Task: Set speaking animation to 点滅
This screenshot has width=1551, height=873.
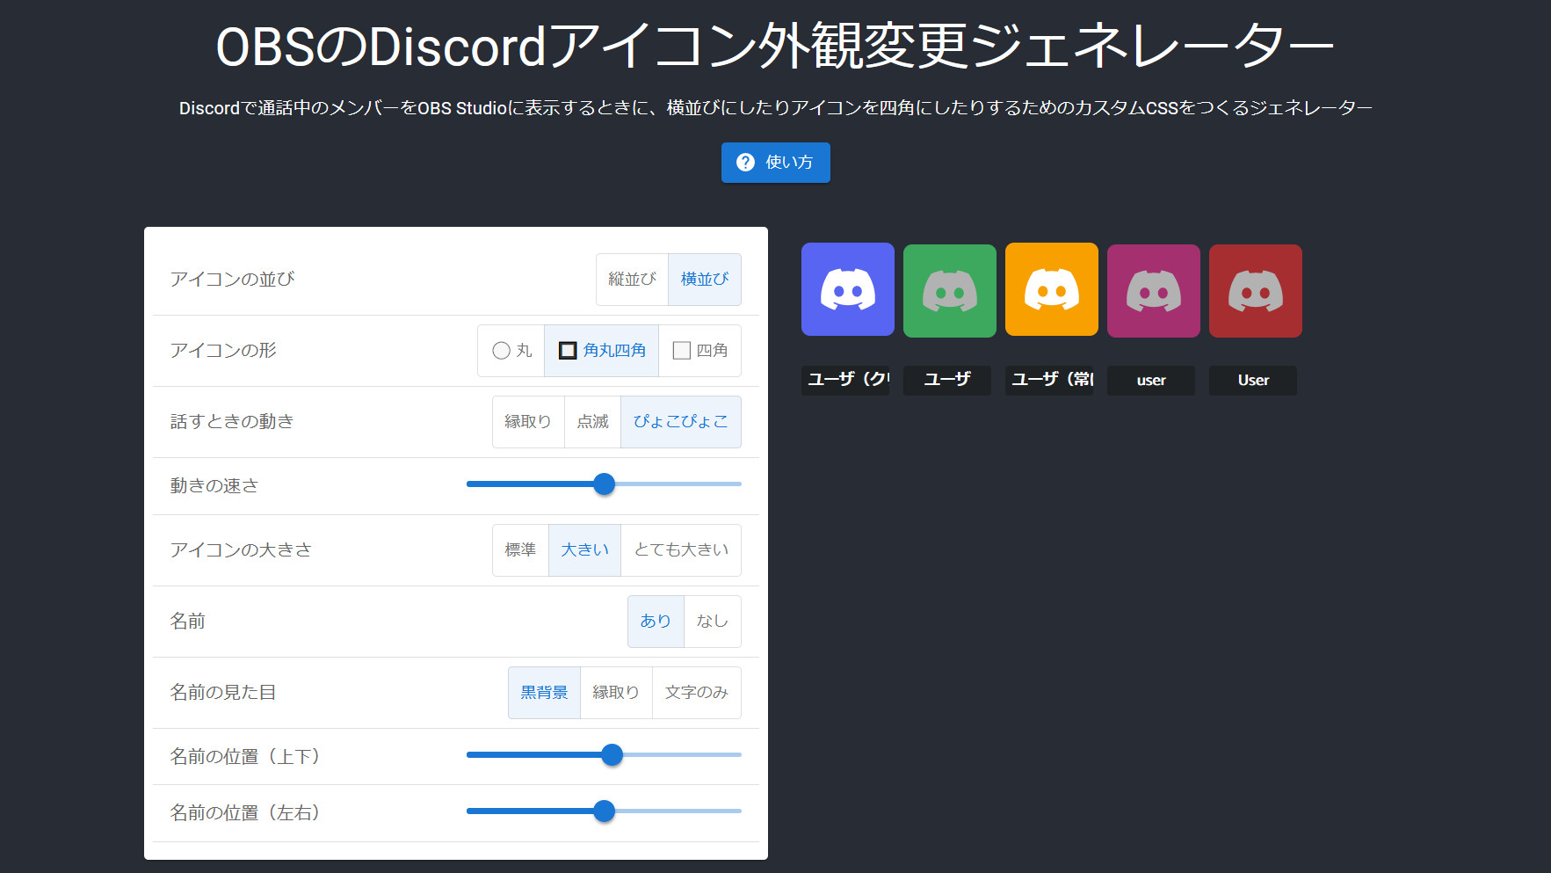Action: (592, 422)
